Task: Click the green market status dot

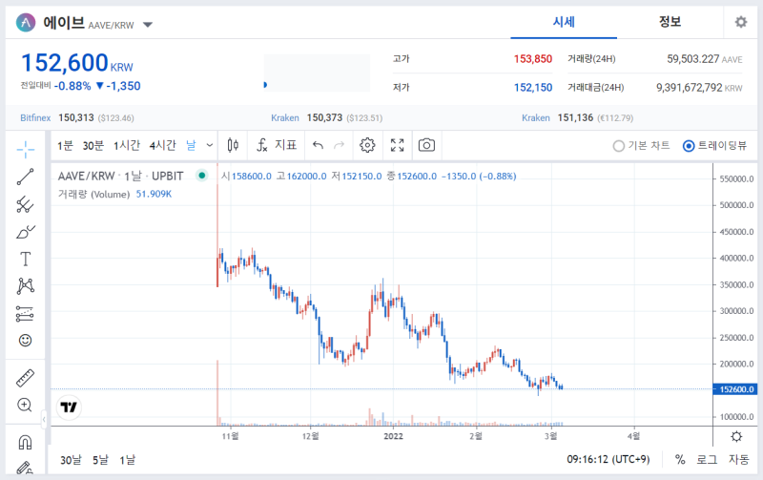Action: click(201, 176)
